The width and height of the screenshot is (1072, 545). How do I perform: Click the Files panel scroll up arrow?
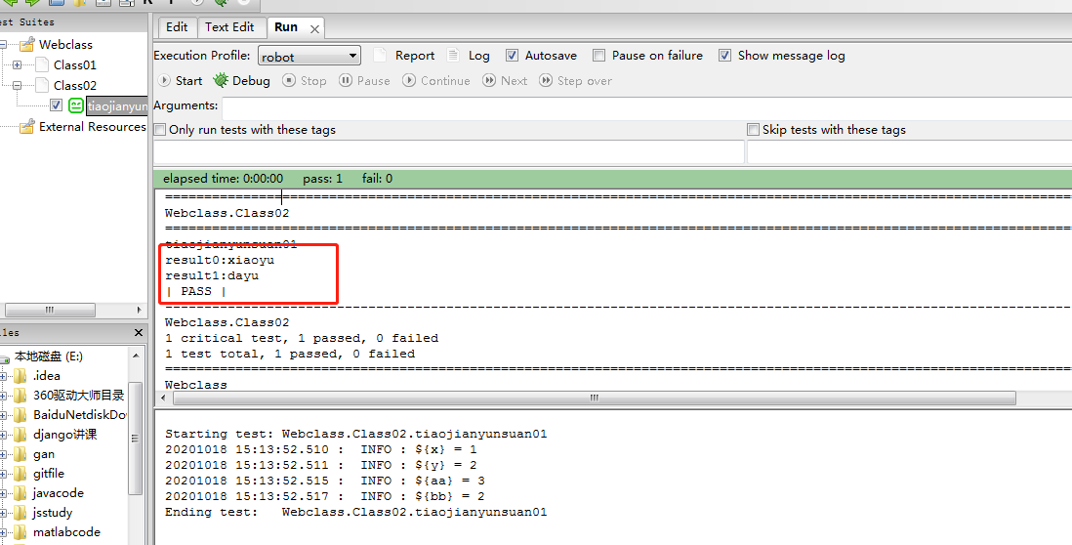(135, 356)
